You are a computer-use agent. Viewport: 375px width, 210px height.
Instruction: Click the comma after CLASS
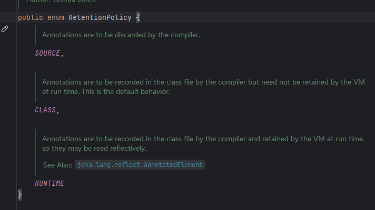(x=58, y=111)
